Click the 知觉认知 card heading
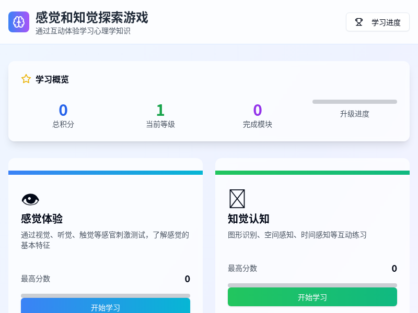This screenshot has width=418, height=313. (249, 219)
